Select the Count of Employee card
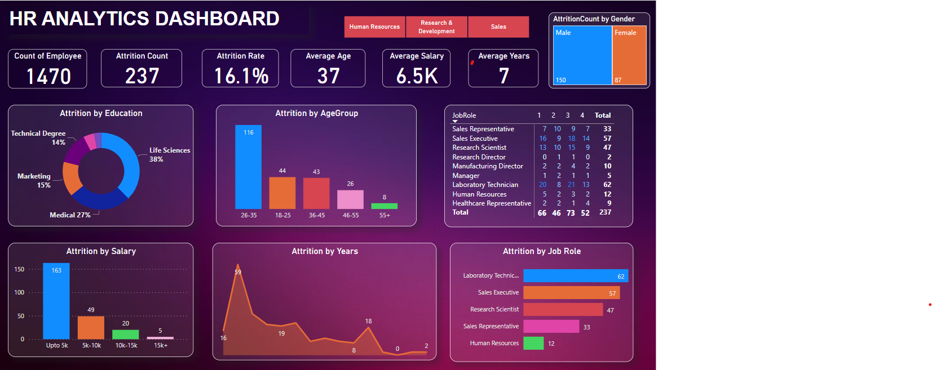 [x=47, y=68]
